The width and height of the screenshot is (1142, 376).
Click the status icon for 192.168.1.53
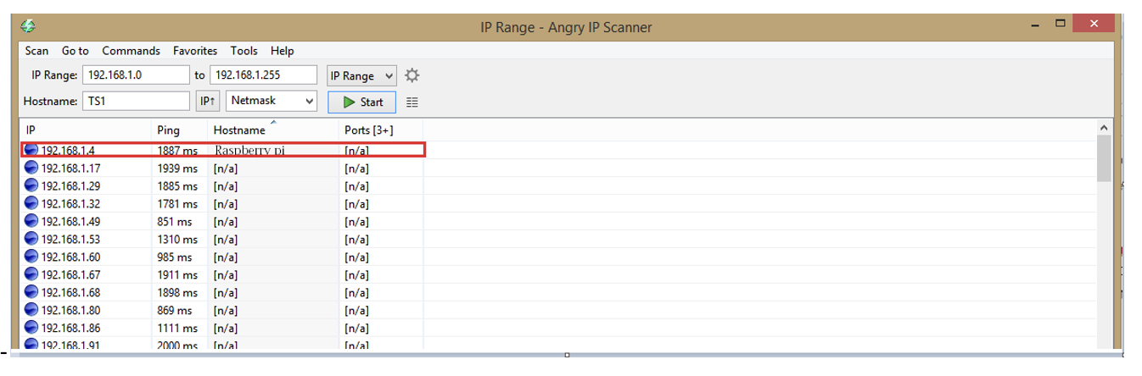point(31,239)
